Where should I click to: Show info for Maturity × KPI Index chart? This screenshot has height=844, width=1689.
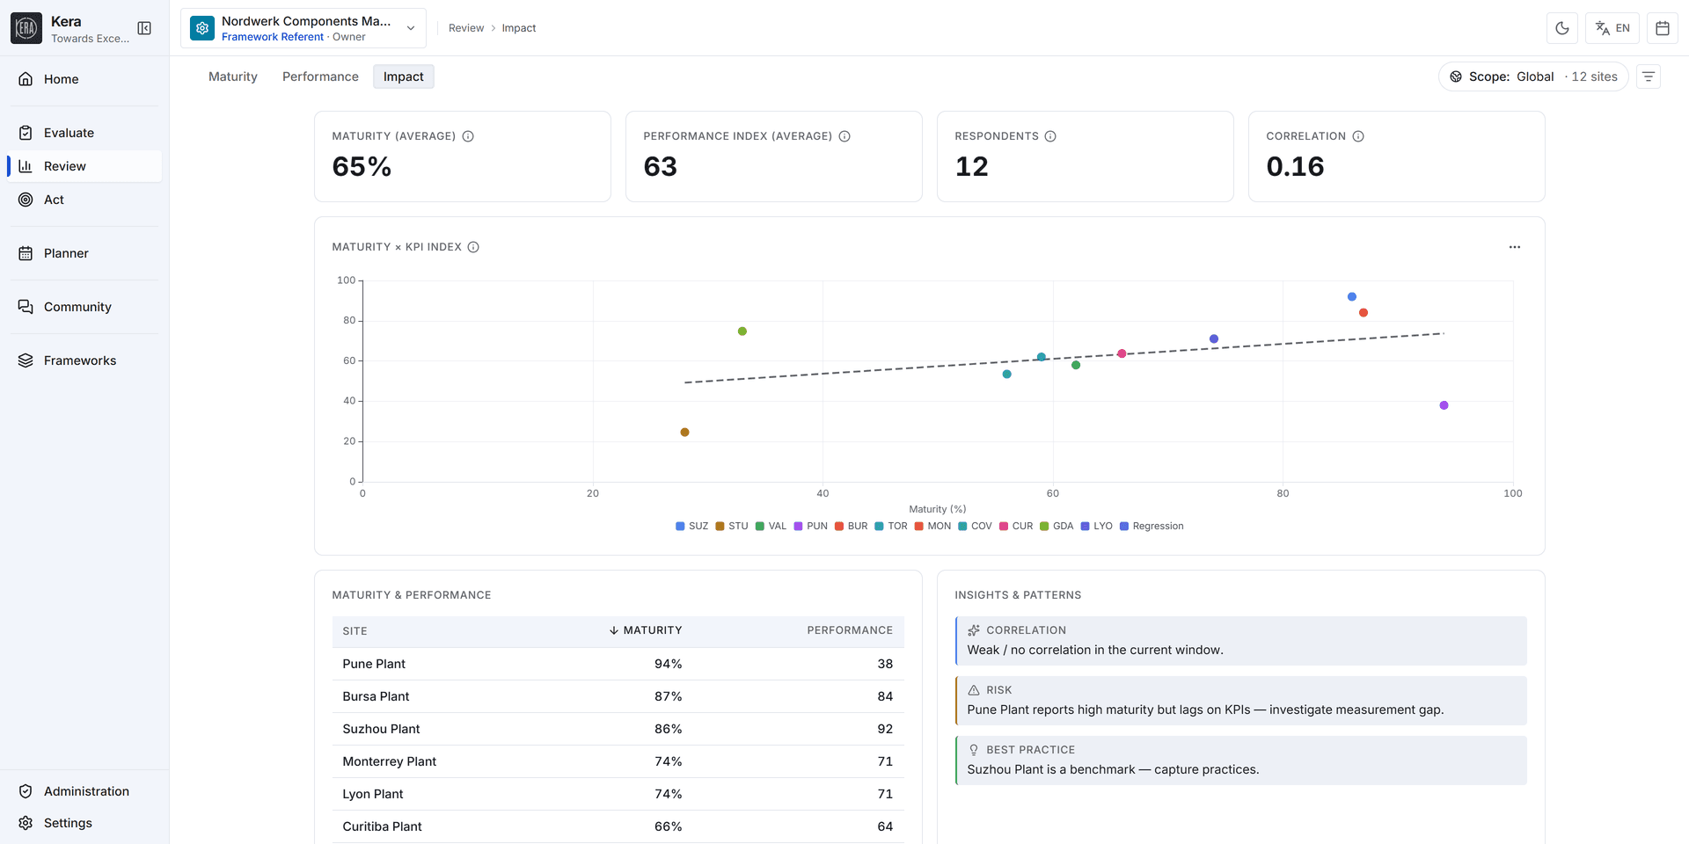473,247
